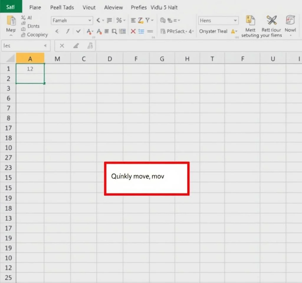Open the Sat! green tab
Screen dimensions: 302x283
[11, 7]
